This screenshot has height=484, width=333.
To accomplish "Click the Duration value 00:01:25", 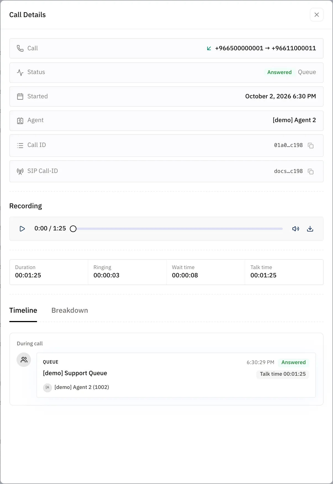I will point(28,275).
